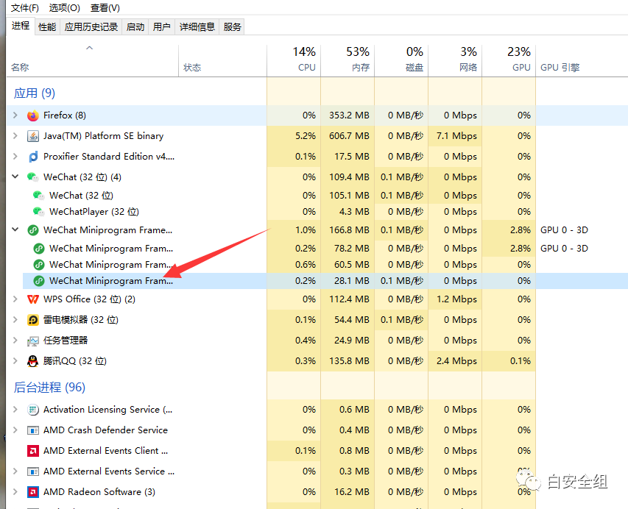Click the AMD External Events Client icon

(x=33, y=451)
